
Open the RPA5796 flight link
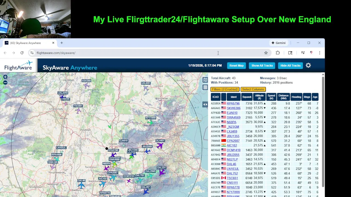pos(233,103)
